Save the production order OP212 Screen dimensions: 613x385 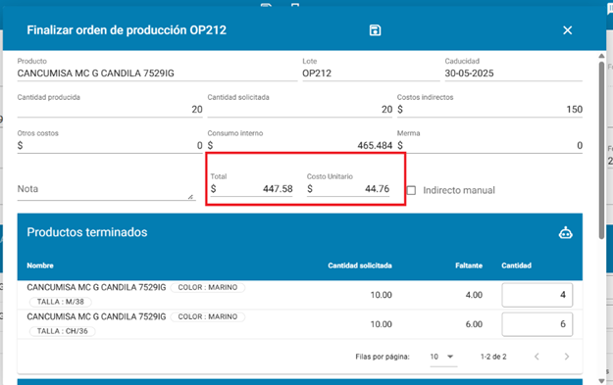pos(375,30)
